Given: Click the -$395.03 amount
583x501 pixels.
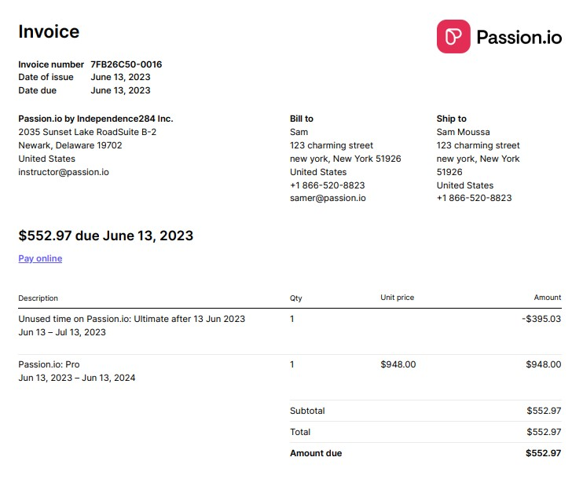Looking at the screenshot, I should coord(541,319).
